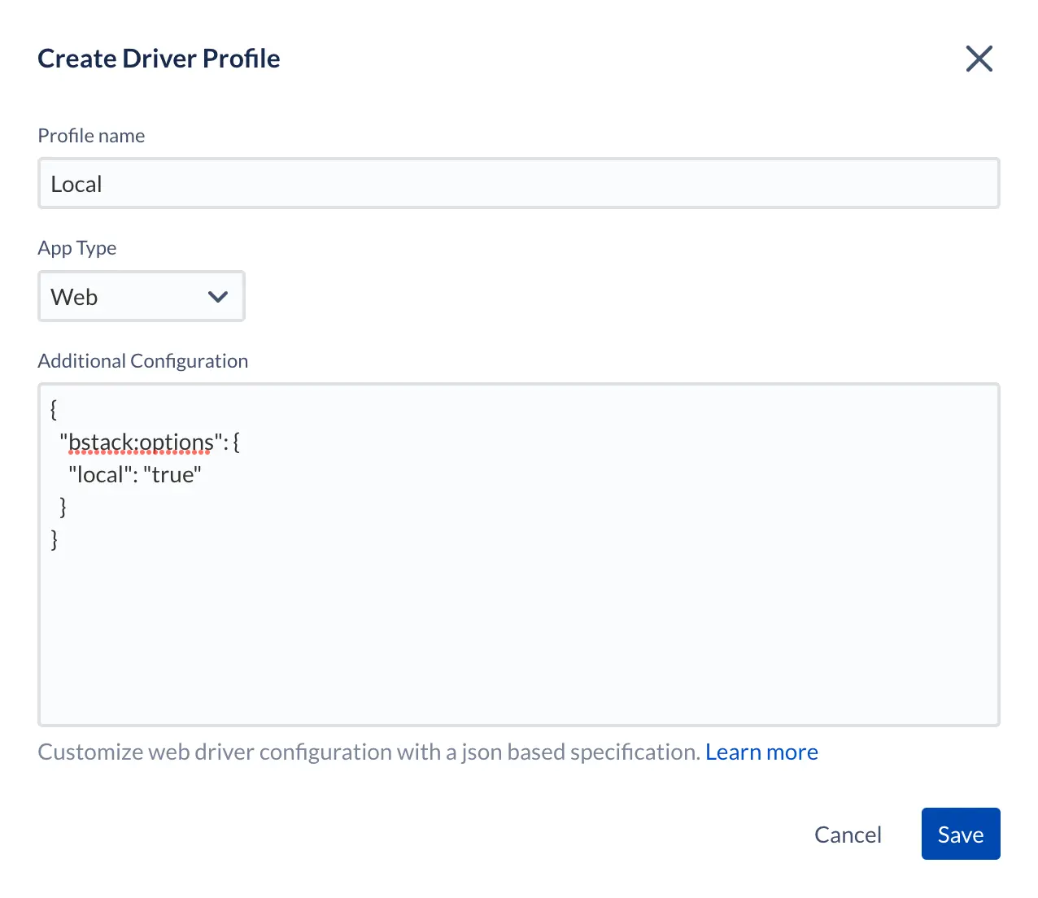1038x898 pixels.
Task: Click empty area of Additional Configuration editor
Action: tap(518, 634)
